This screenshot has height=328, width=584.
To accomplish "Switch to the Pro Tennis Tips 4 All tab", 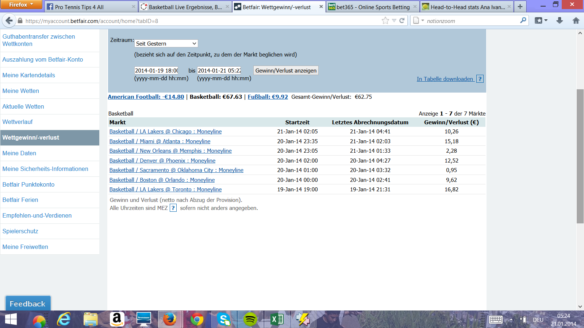I will coord(91,7).
